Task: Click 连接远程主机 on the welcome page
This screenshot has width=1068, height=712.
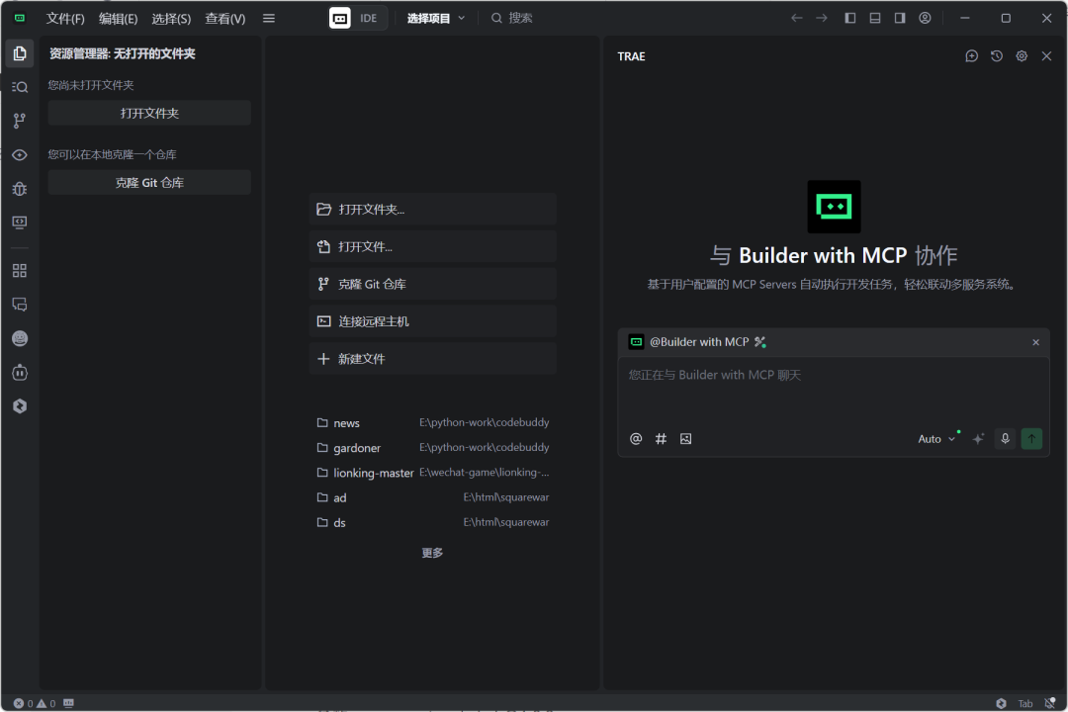Action: click(432, 321)
